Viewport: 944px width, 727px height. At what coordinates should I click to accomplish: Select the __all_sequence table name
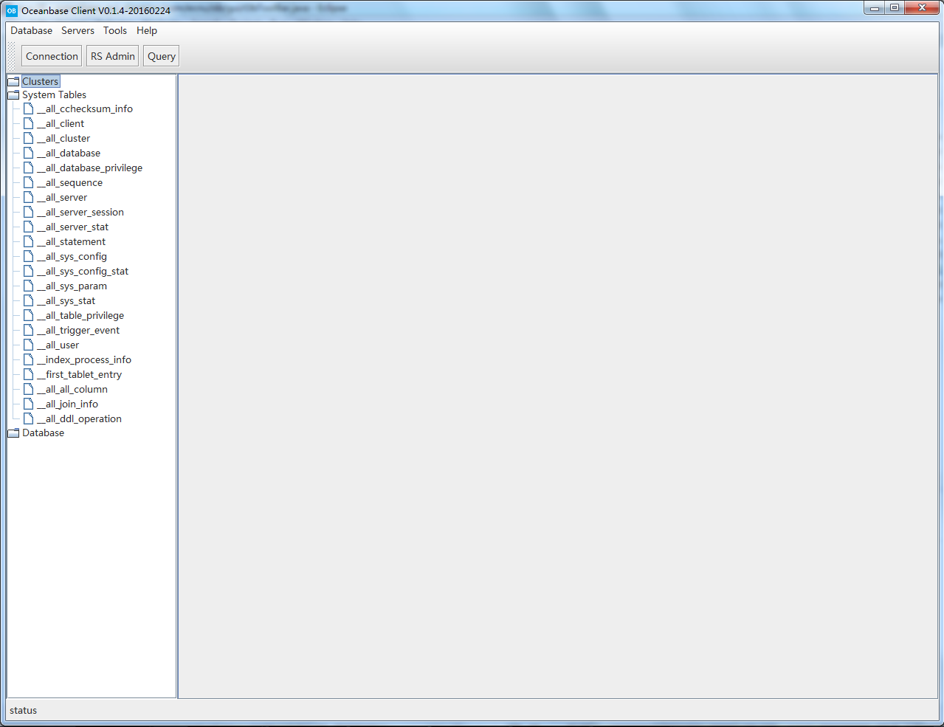[70, 182]
